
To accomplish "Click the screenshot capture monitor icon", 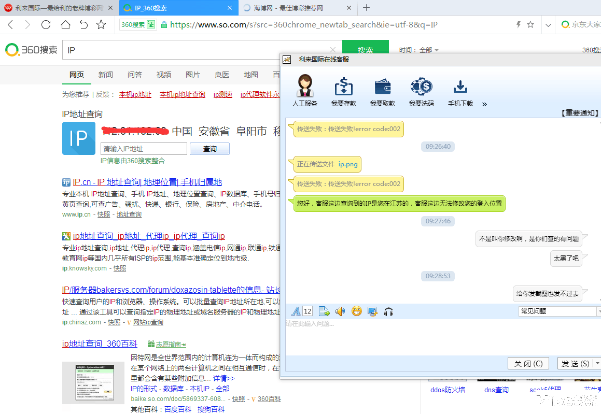I will (372, 311).
